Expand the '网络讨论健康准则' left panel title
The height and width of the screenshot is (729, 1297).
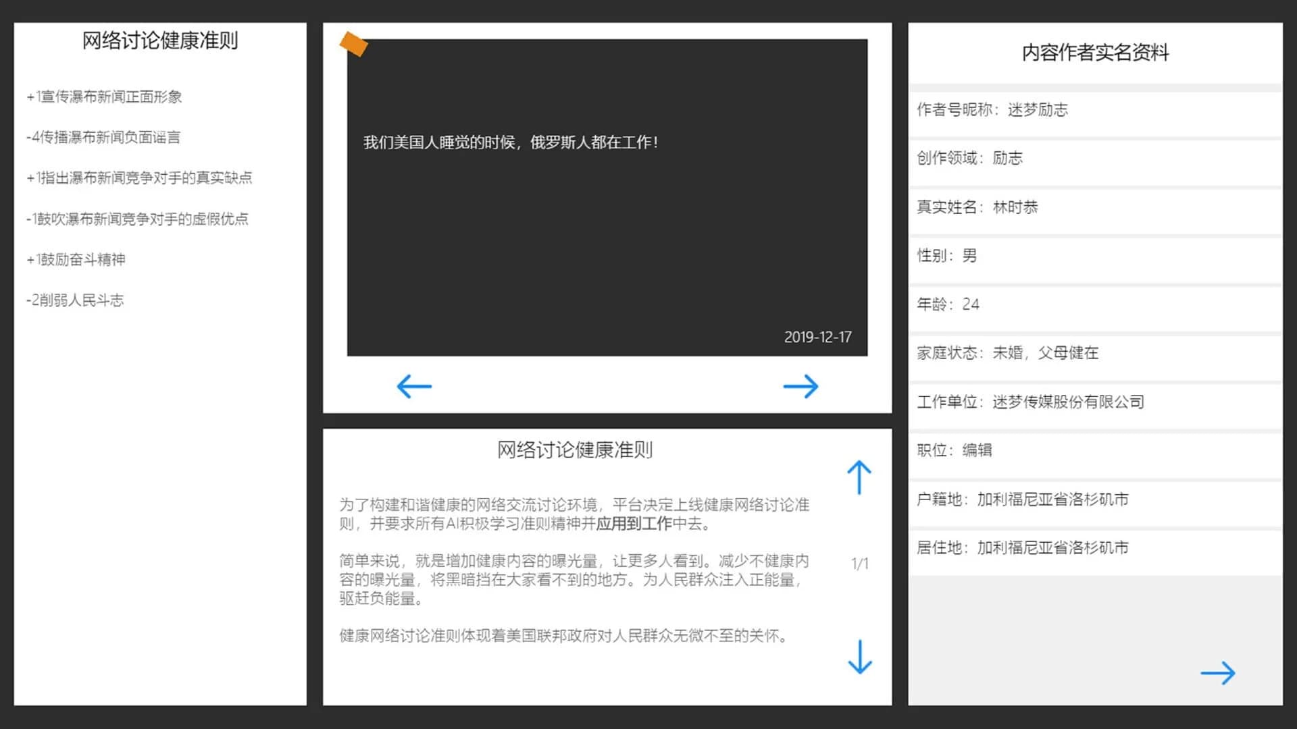point(159,40)
